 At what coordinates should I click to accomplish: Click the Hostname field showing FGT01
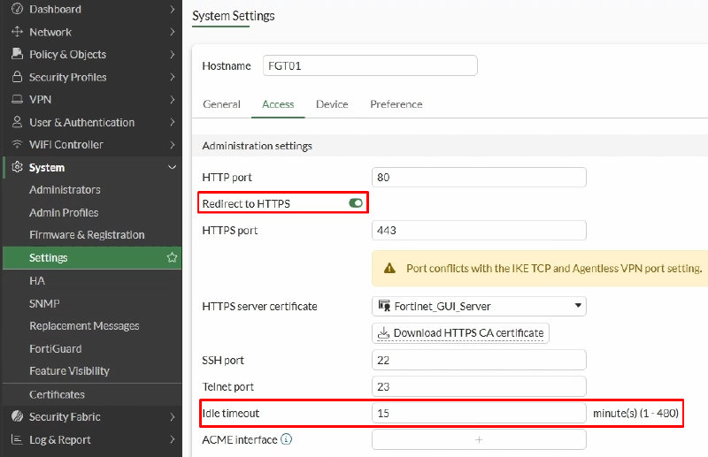coord(370,65)
